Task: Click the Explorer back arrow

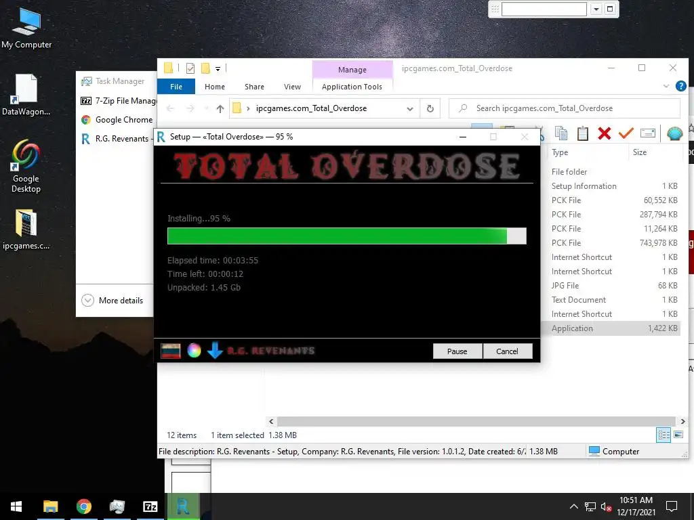Action: [170, 108]
